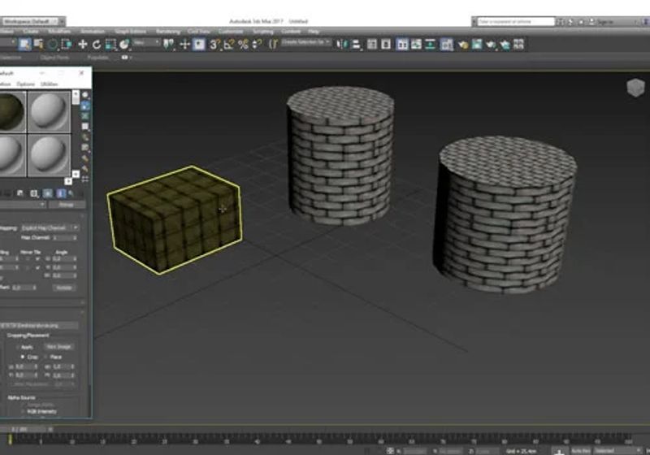Choose the Select and Scale tool
This screenshot has height=455, width=650.
pos(110,45)
